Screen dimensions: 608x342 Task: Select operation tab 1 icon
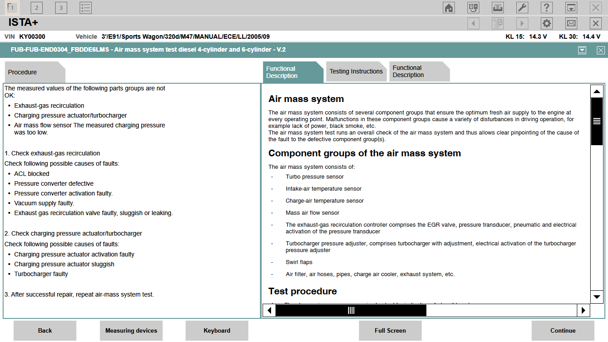coord(12,8)
